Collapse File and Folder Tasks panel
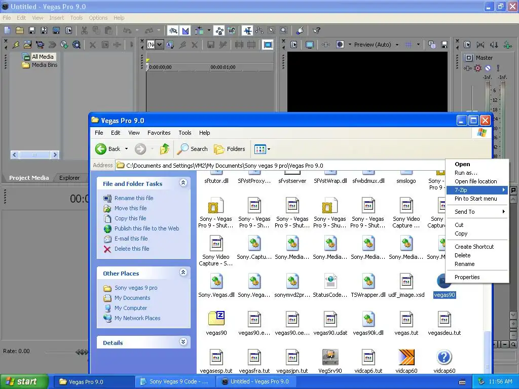This screenshot has height=389, width=519. coord(183,183)
